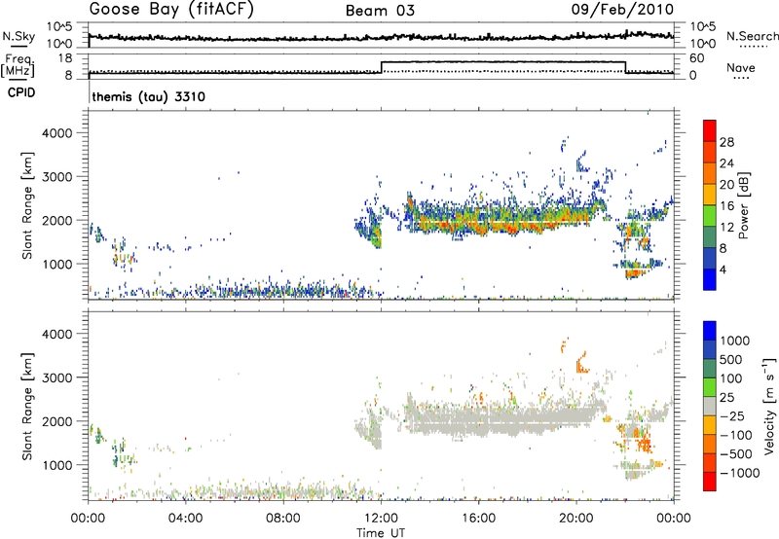
Task: Click the '4000' tick on power panel
Action: (x=56, y=133)
